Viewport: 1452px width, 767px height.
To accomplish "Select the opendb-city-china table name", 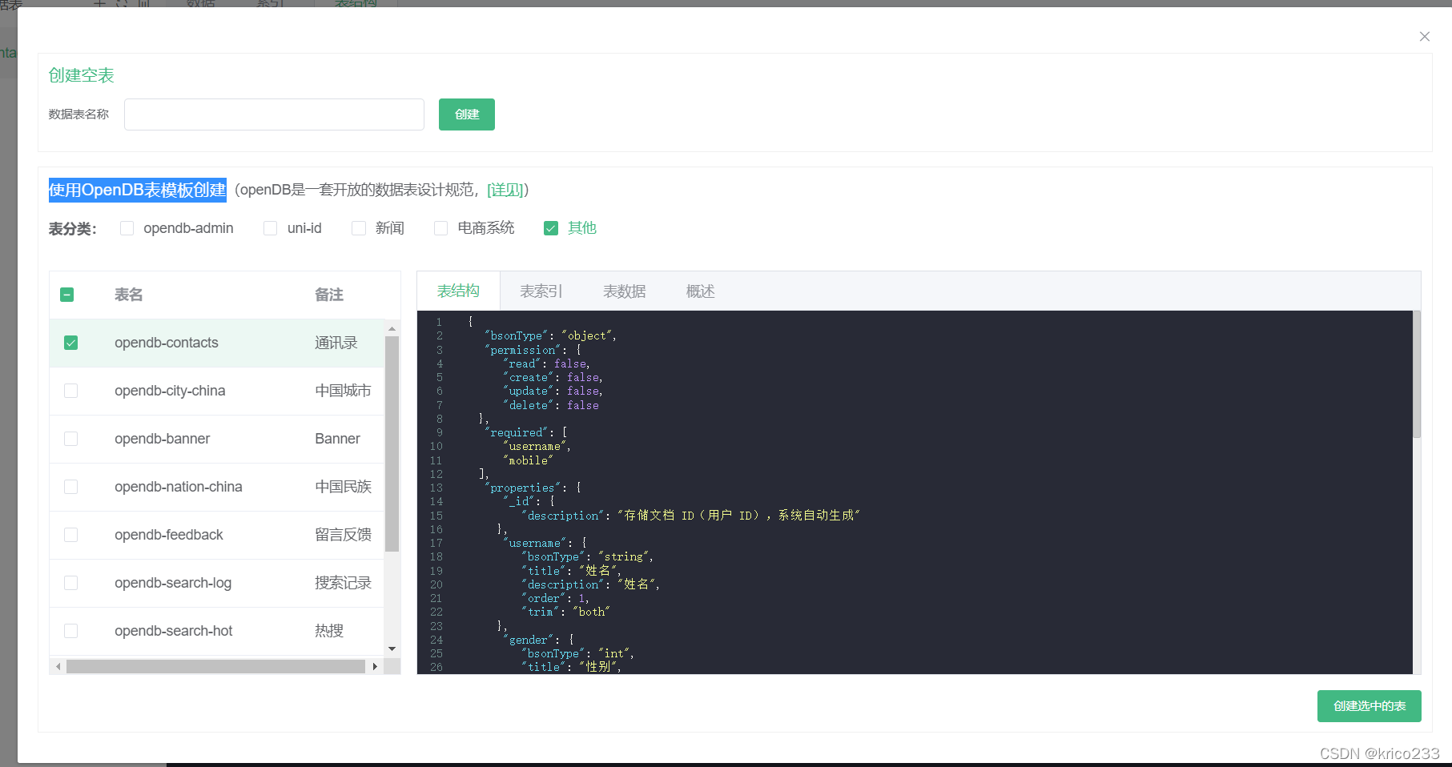I will click(170, 391).
